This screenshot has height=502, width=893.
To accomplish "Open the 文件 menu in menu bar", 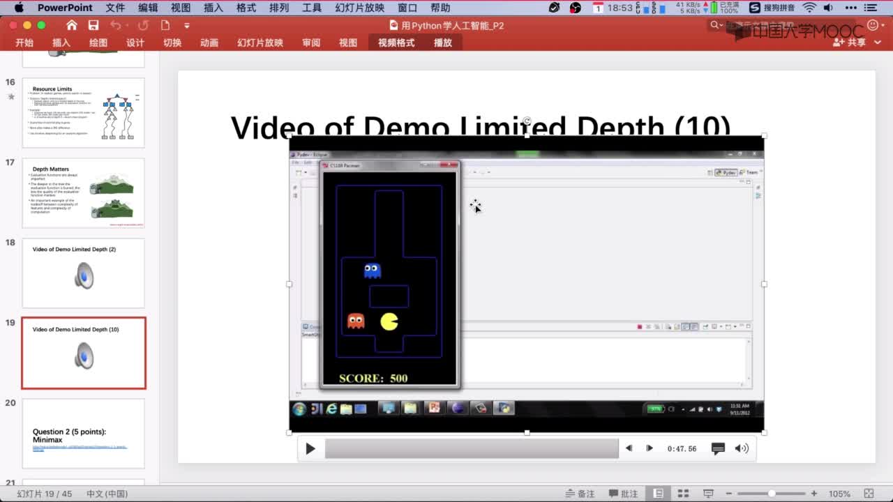I will point(115,8).
